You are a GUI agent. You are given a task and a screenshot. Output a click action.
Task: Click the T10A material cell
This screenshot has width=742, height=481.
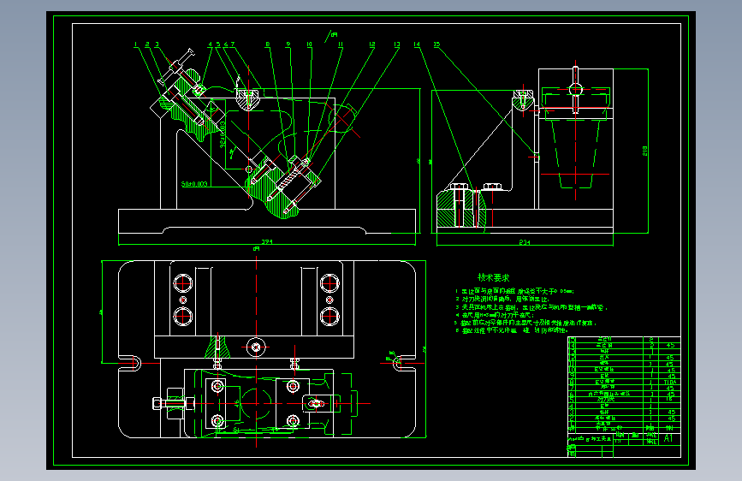click(670, 382)
